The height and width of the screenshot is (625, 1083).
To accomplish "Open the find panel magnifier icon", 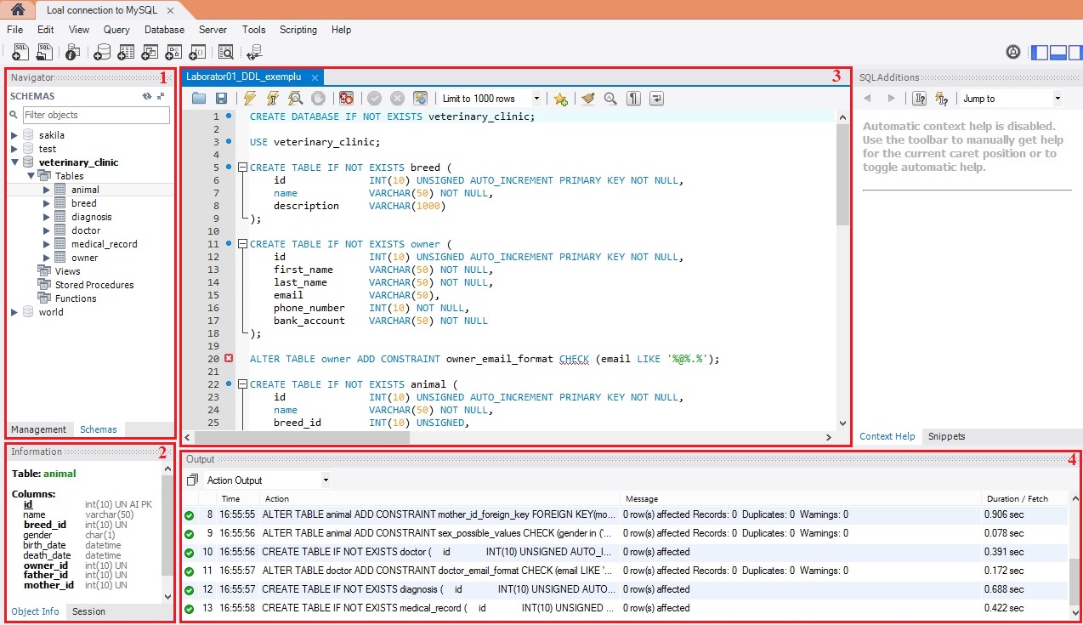I will point(610,99).
